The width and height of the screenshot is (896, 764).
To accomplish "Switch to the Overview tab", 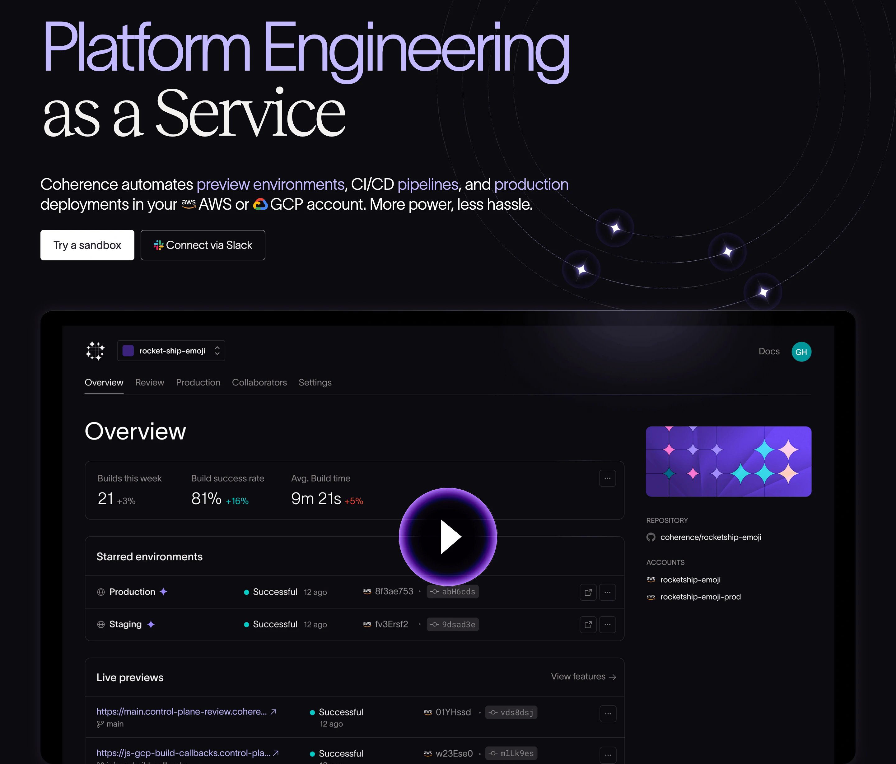I will point(104,383).
